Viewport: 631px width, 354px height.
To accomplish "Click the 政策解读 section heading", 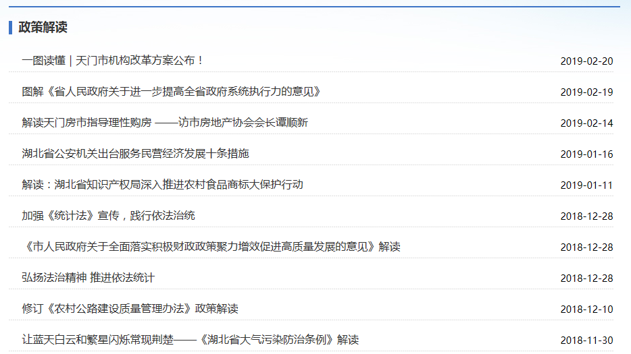I will tap(43, 28).
